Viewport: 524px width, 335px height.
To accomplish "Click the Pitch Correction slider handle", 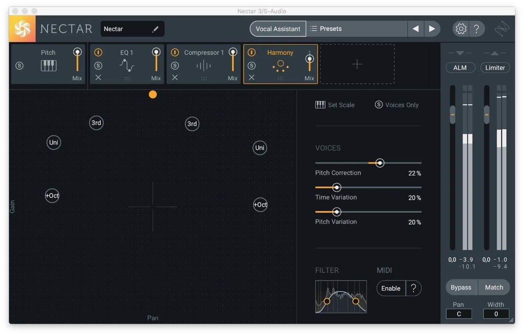I will click(x=380, y=163).
